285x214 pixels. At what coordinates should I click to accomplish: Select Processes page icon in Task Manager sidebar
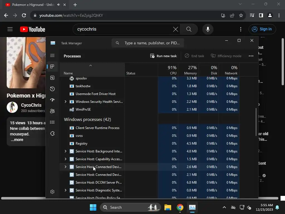[x=52, y=67]
